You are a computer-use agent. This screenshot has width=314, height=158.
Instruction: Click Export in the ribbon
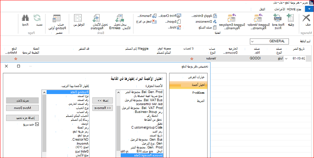173,22
